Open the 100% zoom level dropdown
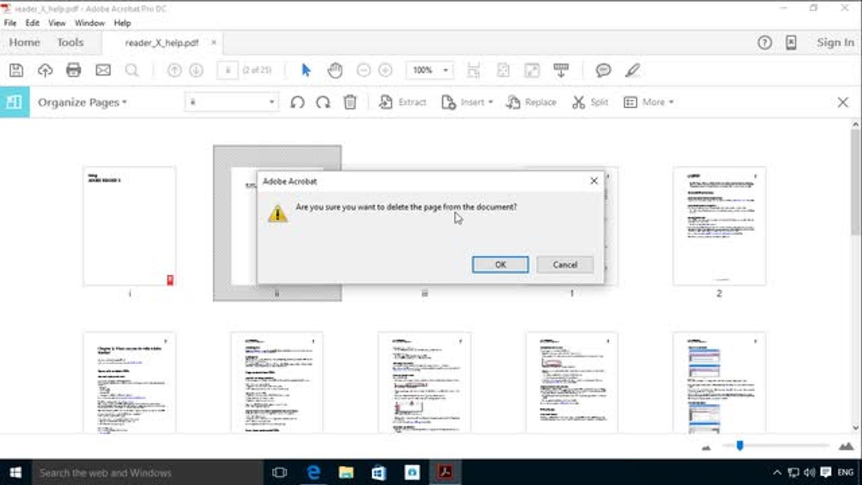The image size is (862, 485). pyautogui.click(x=445, y=71)
